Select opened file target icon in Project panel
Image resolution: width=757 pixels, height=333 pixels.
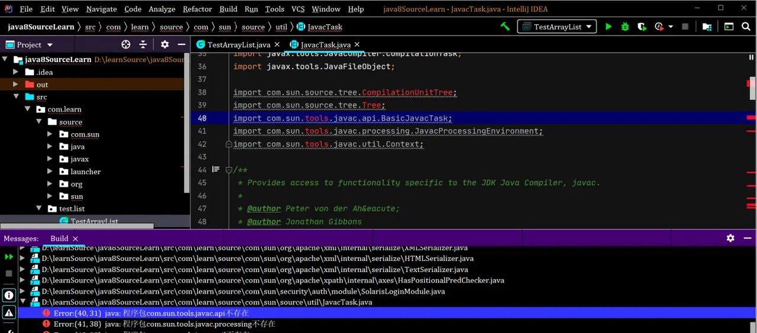(125, 44)
